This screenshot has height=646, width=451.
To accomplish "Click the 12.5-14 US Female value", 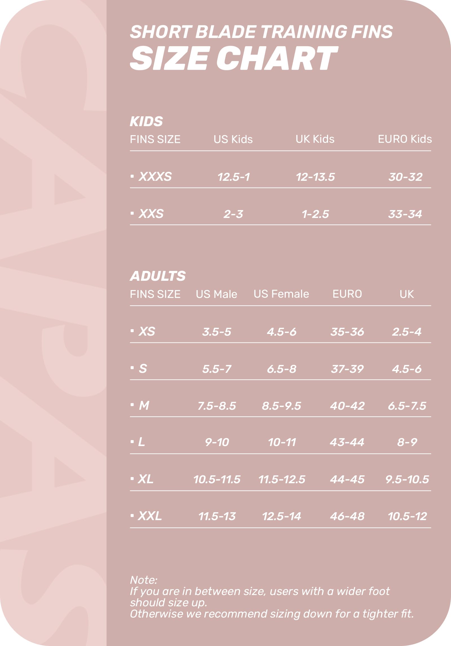I will (x=281, y=516).
